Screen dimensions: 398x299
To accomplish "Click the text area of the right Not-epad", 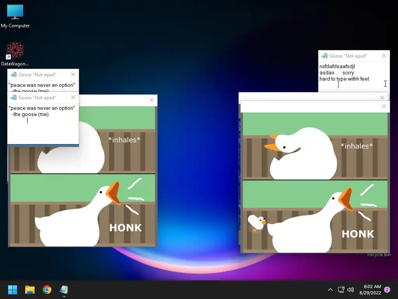I will click(x=354, y=77).
